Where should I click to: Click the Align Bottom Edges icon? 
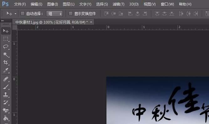click(x=121, y=13)
